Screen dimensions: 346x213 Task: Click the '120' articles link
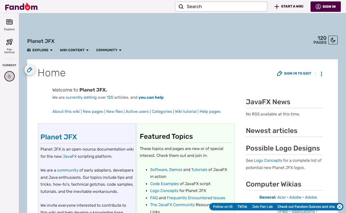pos(110,97)
